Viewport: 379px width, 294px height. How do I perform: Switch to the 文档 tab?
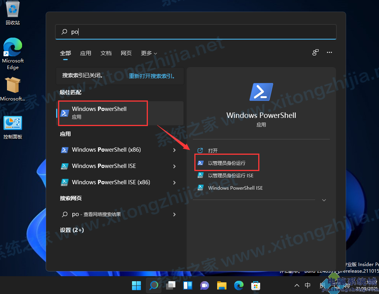(106, 53)
